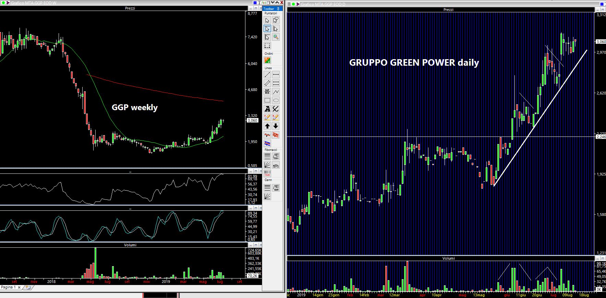Click the first eraser pencil icon
This screenshot has height=298, width=606.
(x=267, y=117)
